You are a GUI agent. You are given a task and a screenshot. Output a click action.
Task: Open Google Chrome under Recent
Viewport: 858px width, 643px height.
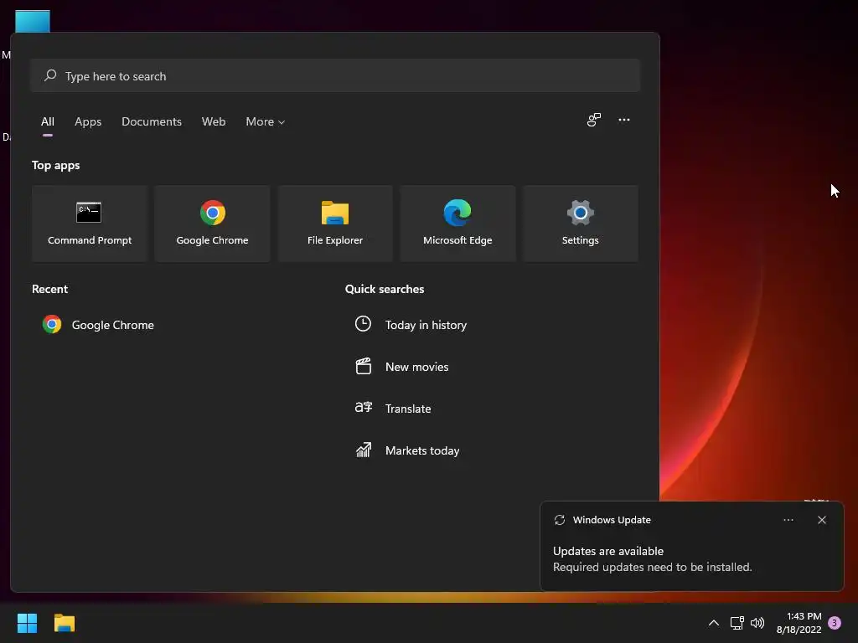[x=99, y=325]
